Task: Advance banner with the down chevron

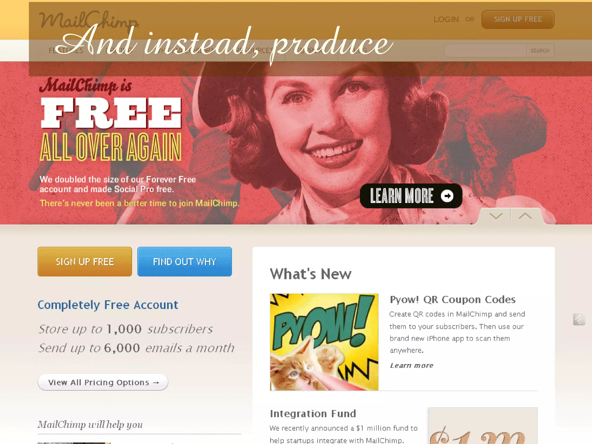Action: pos(496,216)
